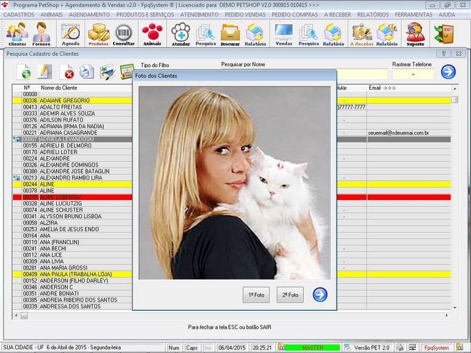Select the red row ALINE LUBENOW
The width and height of the screenshot is (471, 353).
pos(72,197)
